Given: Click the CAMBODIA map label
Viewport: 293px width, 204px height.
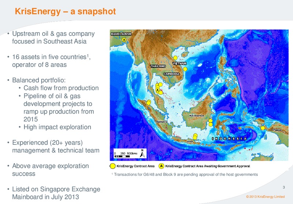Looking at the screenshot, I should click(171, 74).
